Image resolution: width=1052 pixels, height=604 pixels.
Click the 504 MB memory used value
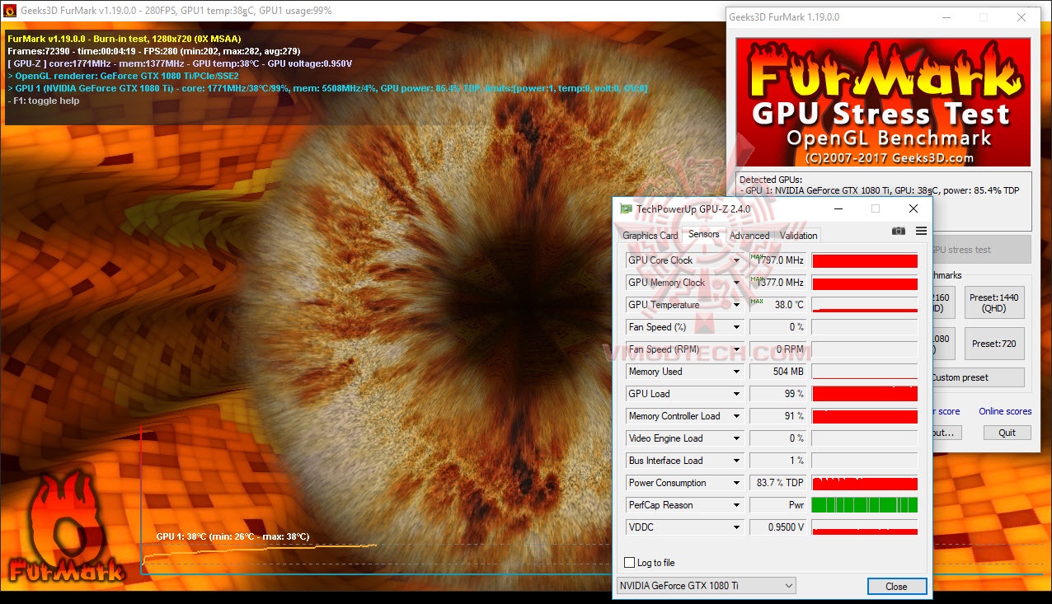coord(777,372)
